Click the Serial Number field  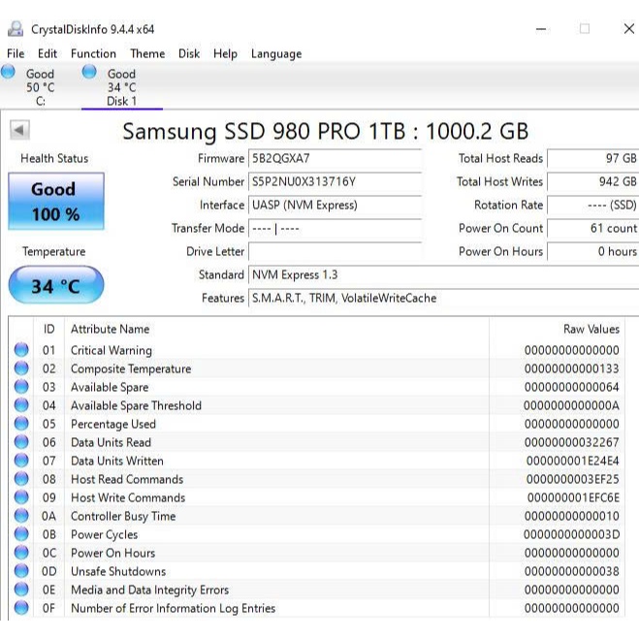335,182
